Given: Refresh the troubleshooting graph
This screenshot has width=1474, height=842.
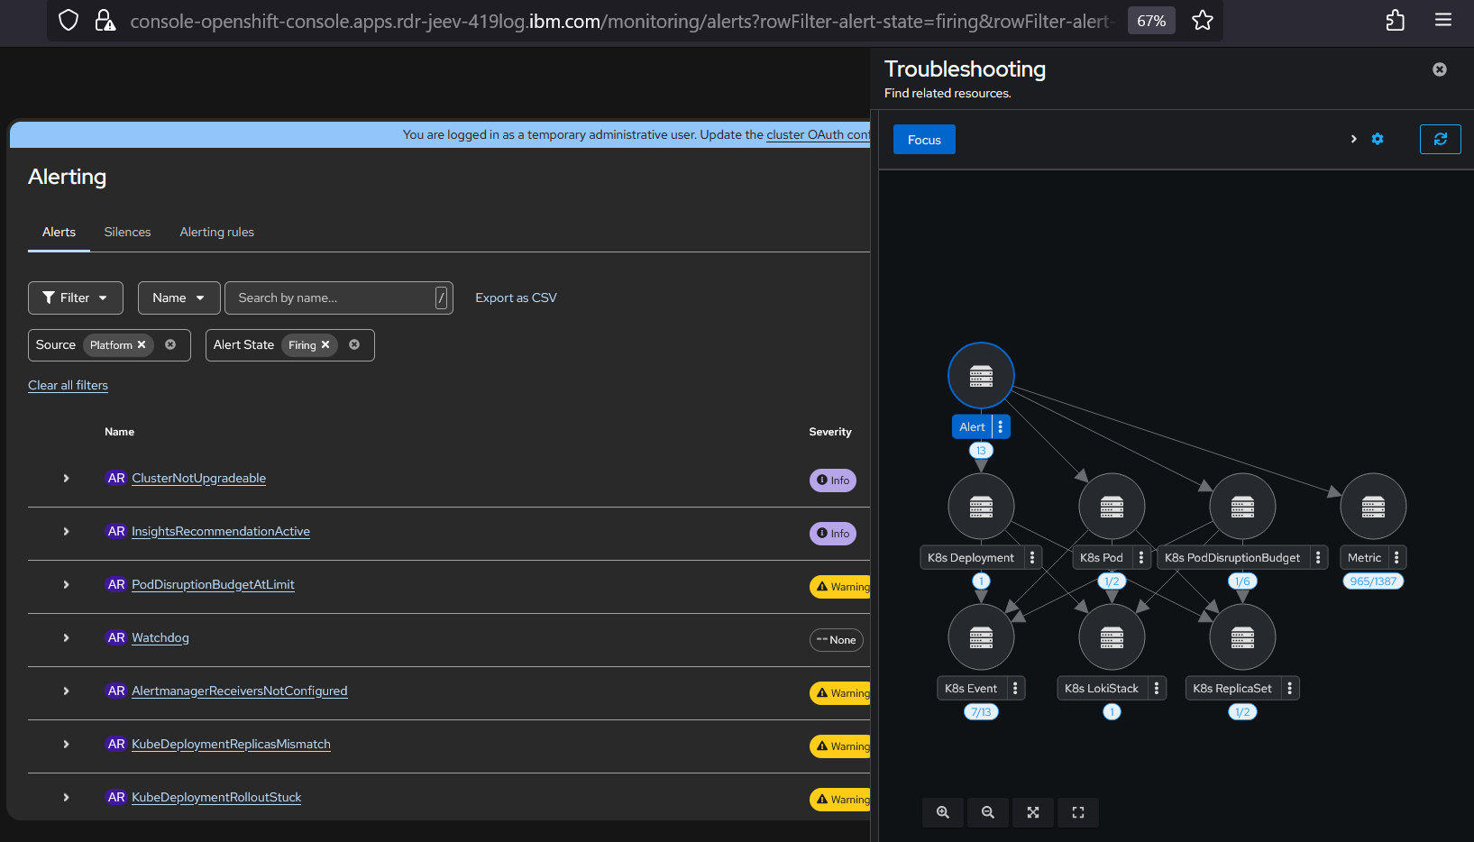Looking at the screenshot, I should [x=1440, y=139].
